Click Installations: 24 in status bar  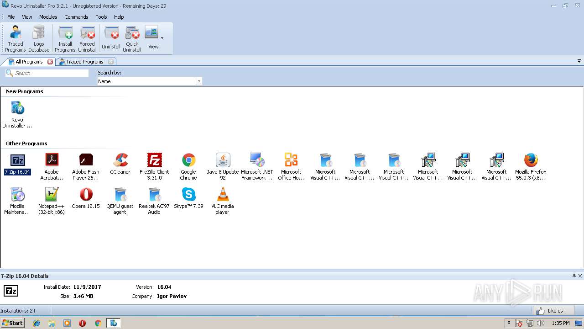tap(18, 311)
